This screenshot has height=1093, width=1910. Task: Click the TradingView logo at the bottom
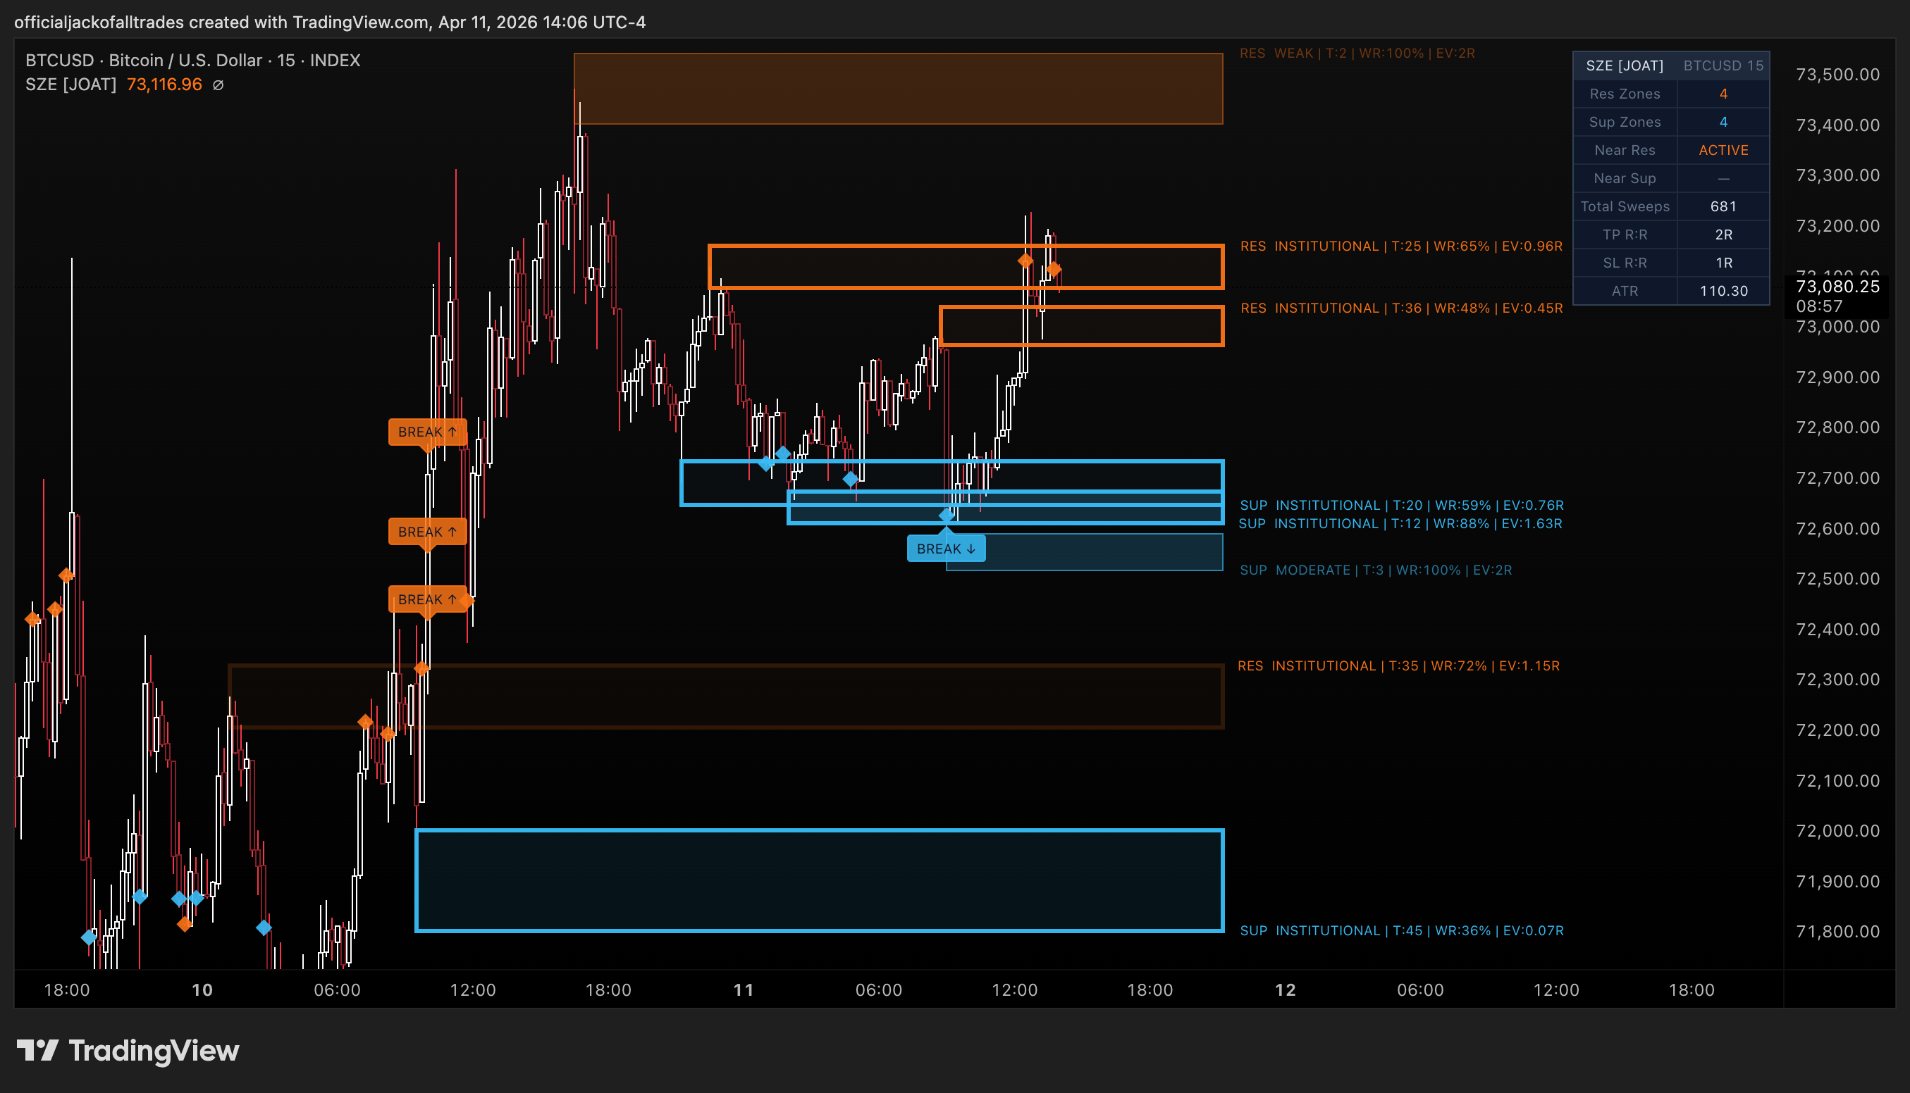[128, 1050]
